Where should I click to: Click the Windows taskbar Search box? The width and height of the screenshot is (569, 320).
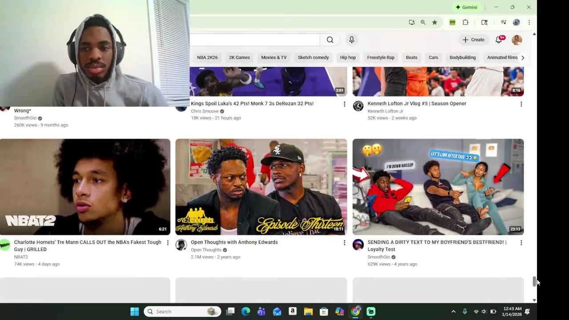182,312
